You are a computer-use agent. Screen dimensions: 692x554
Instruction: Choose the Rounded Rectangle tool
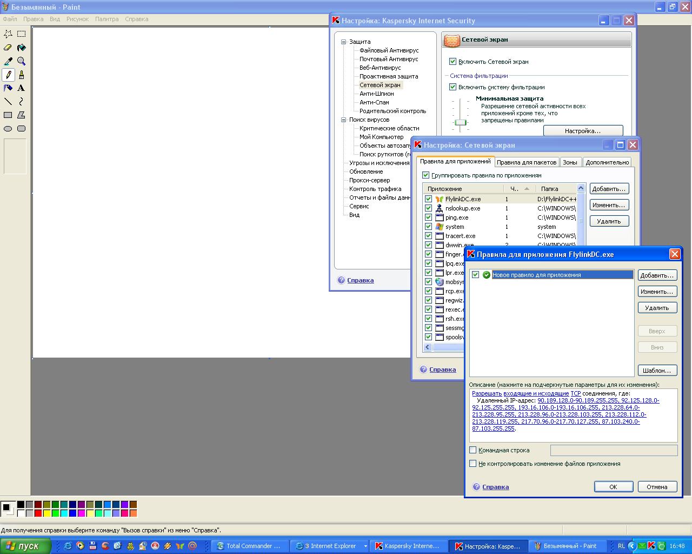click(22, 129)
